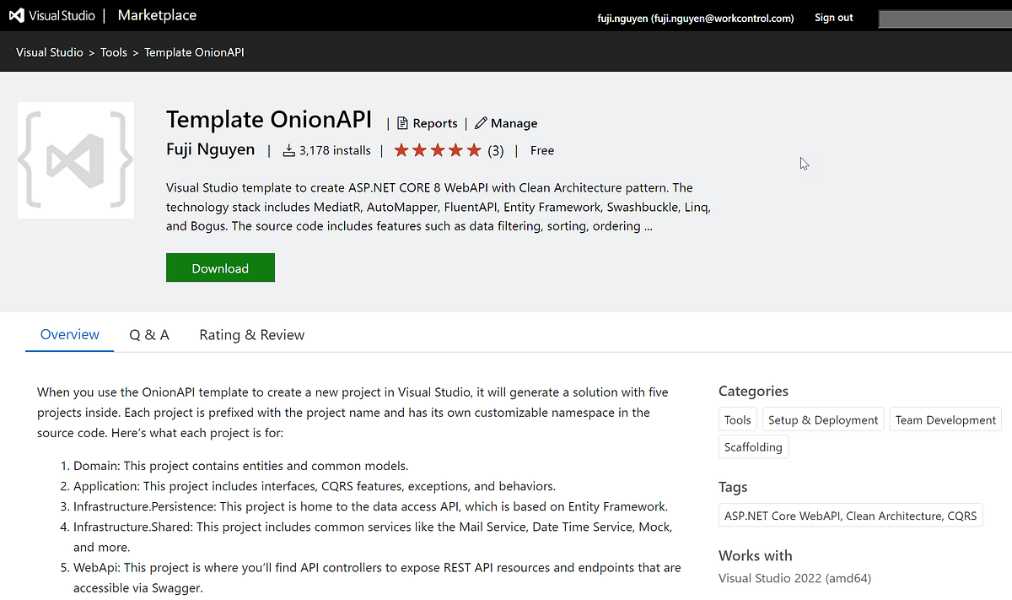Click the search box in the top-right corner

tap(945, 19)
